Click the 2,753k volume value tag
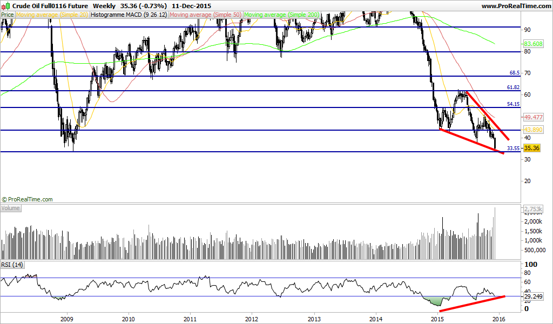 coord(533,209)
